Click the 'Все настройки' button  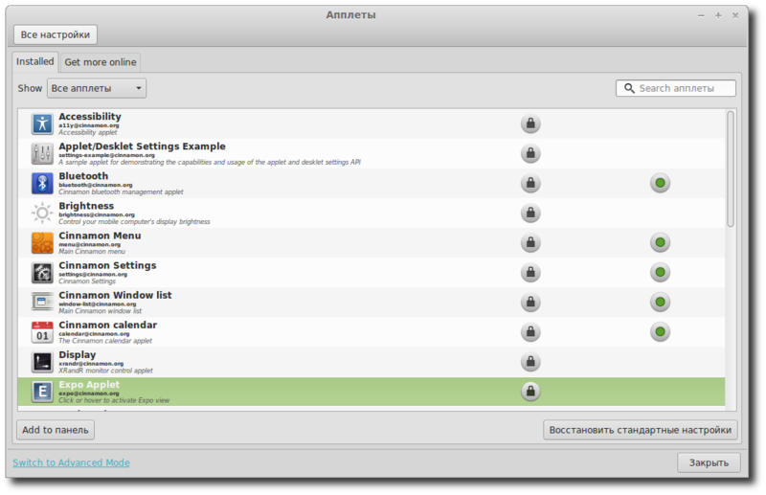56,34
